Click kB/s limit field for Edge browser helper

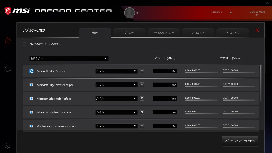(x=165, y=85)
